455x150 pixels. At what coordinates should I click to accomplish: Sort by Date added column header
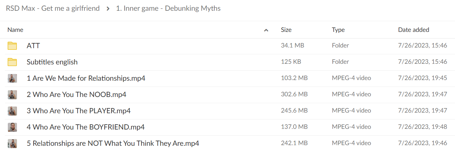point(414,30)
